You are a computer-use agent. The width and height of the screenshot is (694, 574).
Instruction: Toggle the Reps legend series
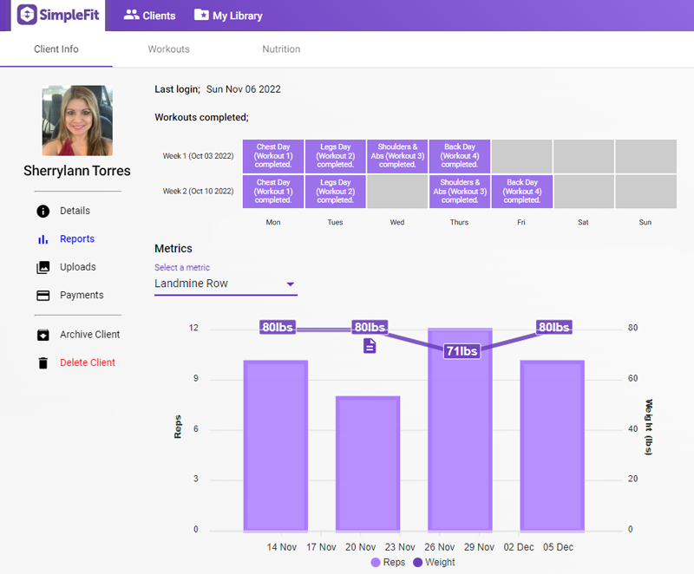point(376,562)
